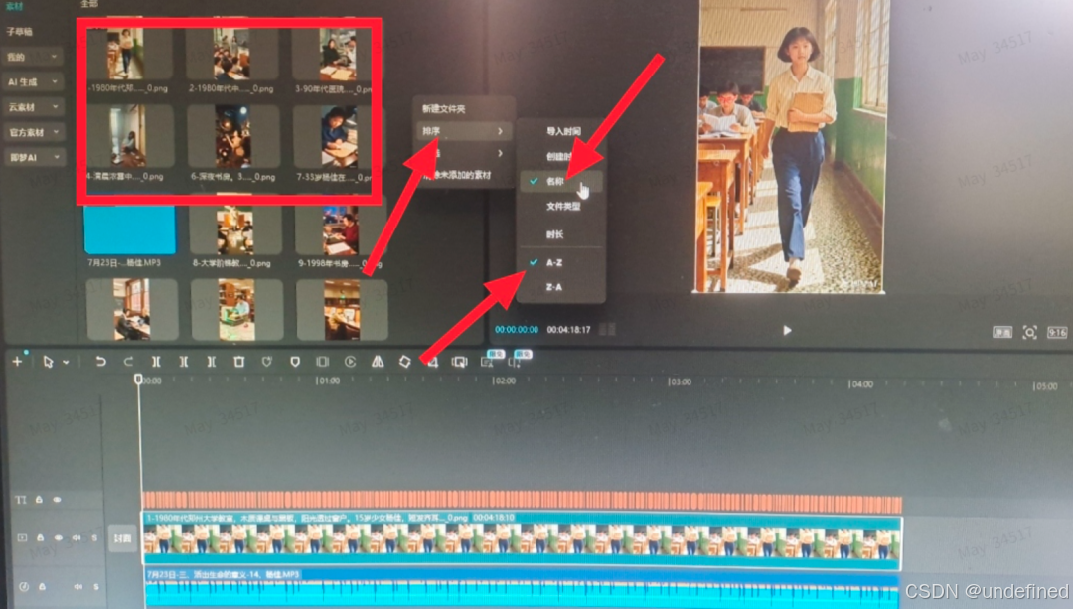The image size is (1073, 609).
Task: Sort by 导入时间
Action: point(563,131)
